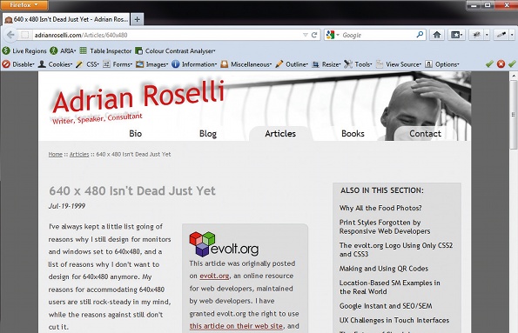Open developer toolbar Options menu
The image size is (518, 333).
[442, 64]
